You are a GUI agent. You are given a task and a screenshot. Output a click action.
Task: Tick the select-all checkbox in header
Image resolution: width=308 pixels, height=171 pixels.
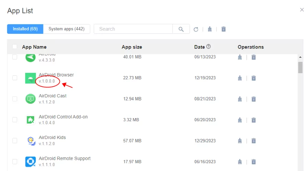point(15,47)
